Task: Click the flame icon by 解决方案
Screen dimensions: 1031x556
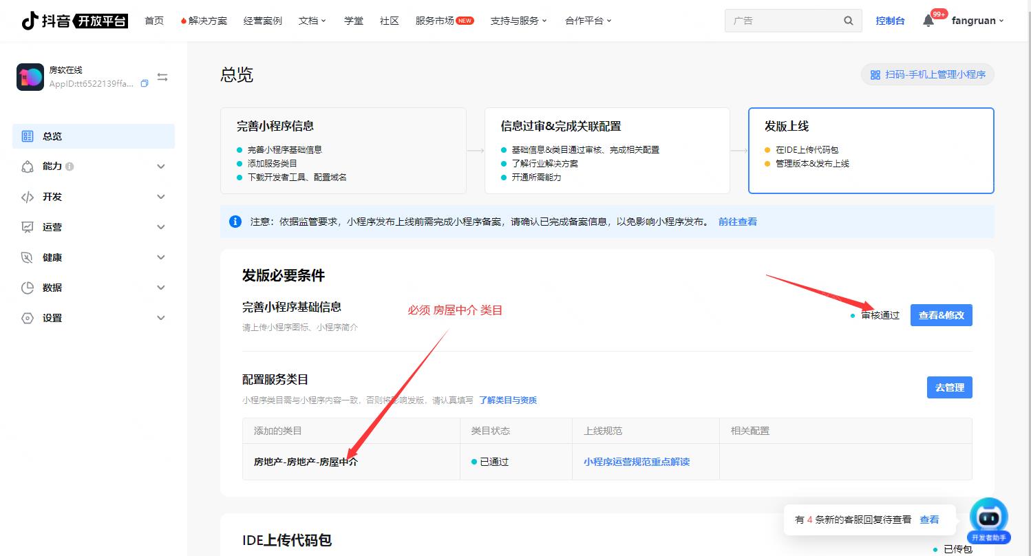Action: tap(183, 21)
